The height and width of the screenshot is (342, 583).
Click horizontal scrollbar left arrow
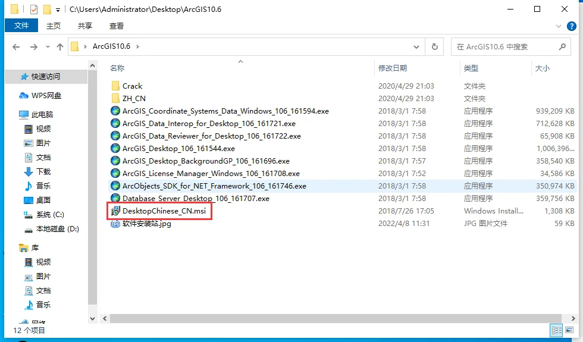105,319
